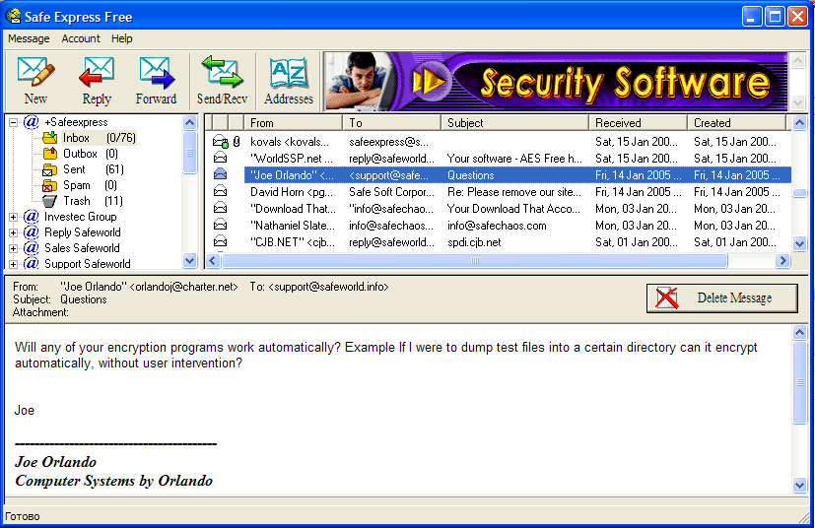Click the Investec Group @ icon
This screenshot has height=528, width=815.
(32, 216)
